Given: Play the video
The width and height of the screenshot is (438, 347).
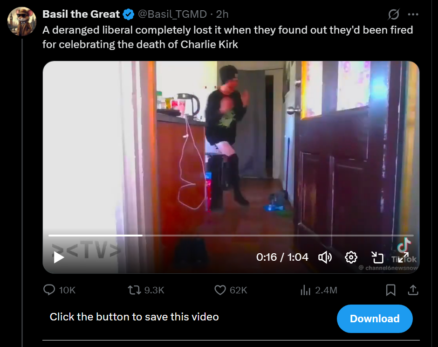Looking at the screenshot, I should click(59, 257).
